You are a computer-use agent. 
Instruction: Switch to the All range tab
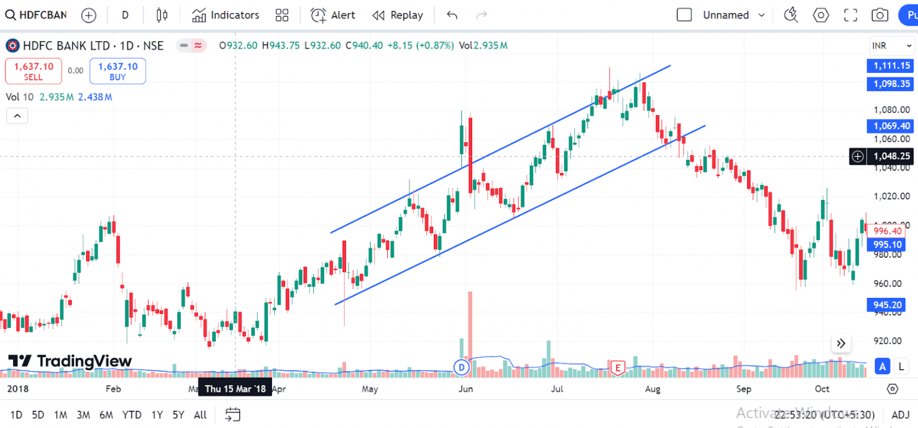point(200,414)
